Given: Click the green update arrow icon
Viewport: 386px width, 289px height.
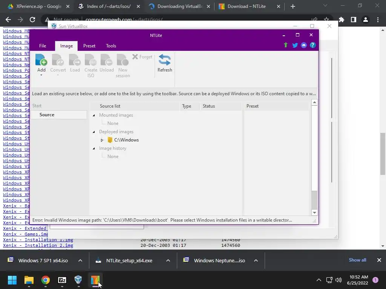Looking at the screenshot, I should pyautogui.click(x=286, y=45).
